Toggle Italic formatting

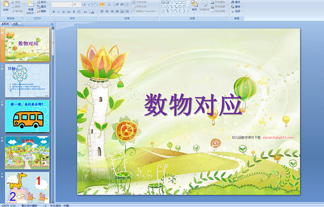pyautogui.click(x=58, y=12)
